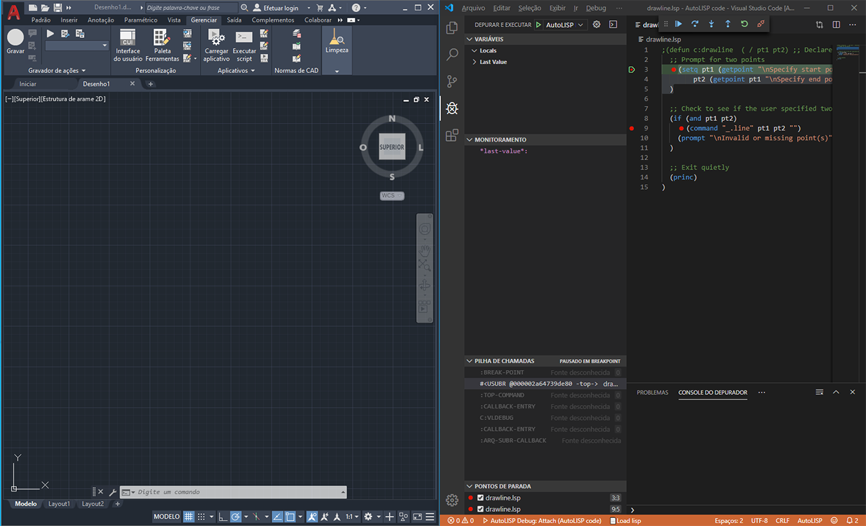Switch to the PROBLEMAS panel tab
866x526 pixels.
[652, 392]
